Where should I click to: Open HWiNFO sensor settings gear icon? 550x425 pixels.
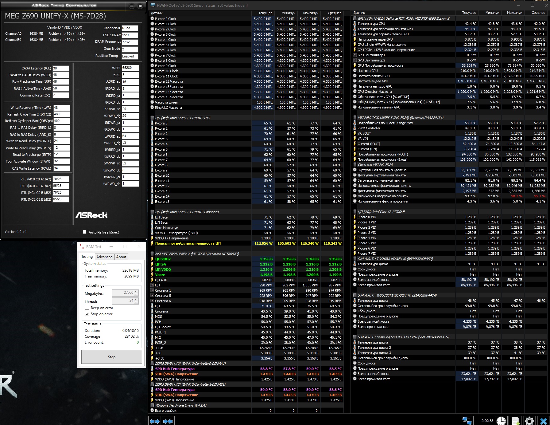click(529, 421)
